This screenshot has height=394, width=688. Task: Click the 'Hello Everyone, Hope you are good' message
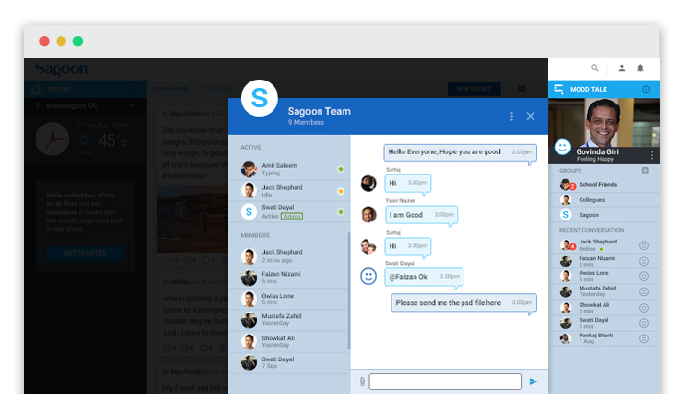460,152
